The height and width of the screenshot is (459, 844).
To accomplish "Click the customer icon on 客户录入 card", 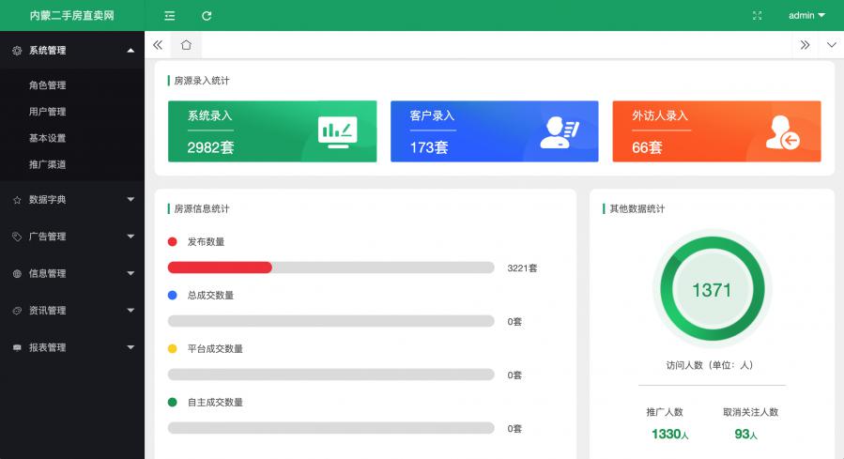I will click(560, 131).
